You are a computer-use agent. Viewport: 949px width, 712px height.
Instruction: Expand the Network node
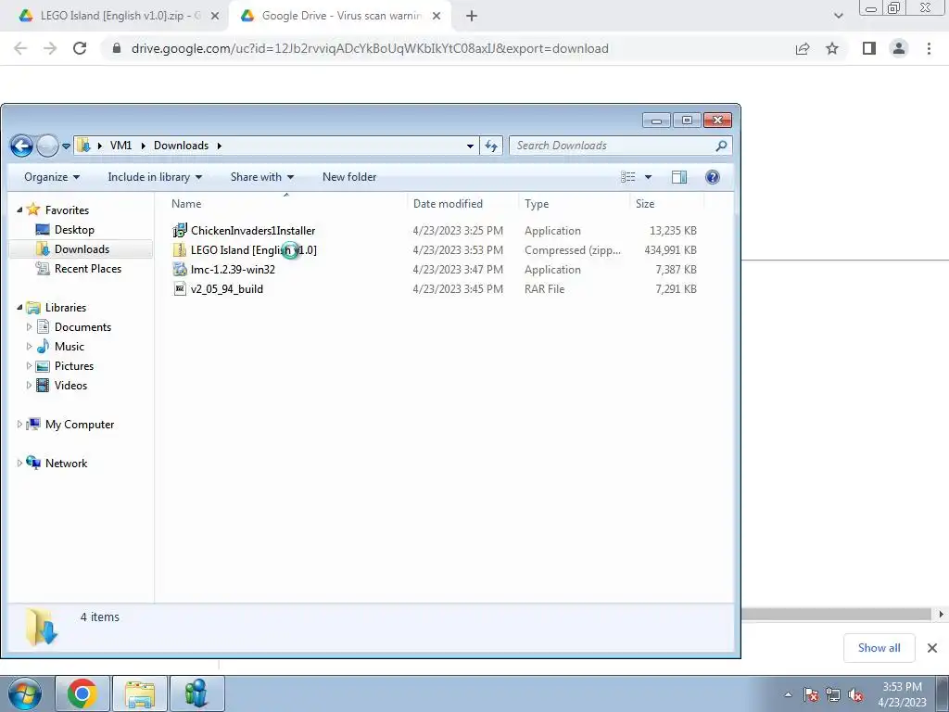tap(19, 464)
